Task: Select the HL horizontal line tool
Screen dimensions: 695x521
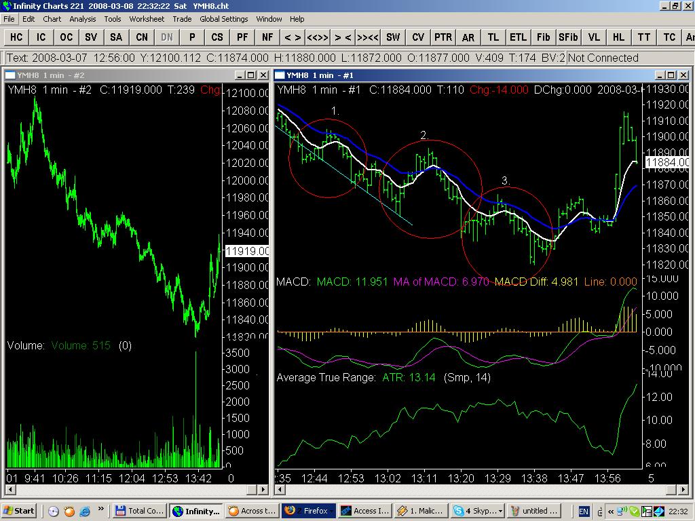Action: (619, 37)
